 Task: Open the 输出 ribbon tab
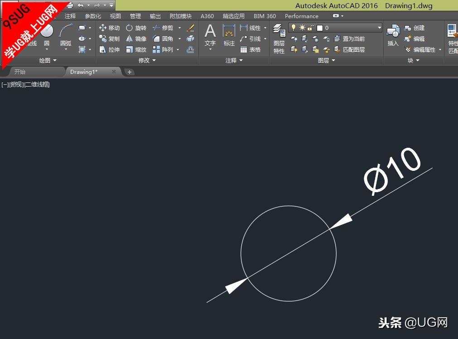point(155,16)
